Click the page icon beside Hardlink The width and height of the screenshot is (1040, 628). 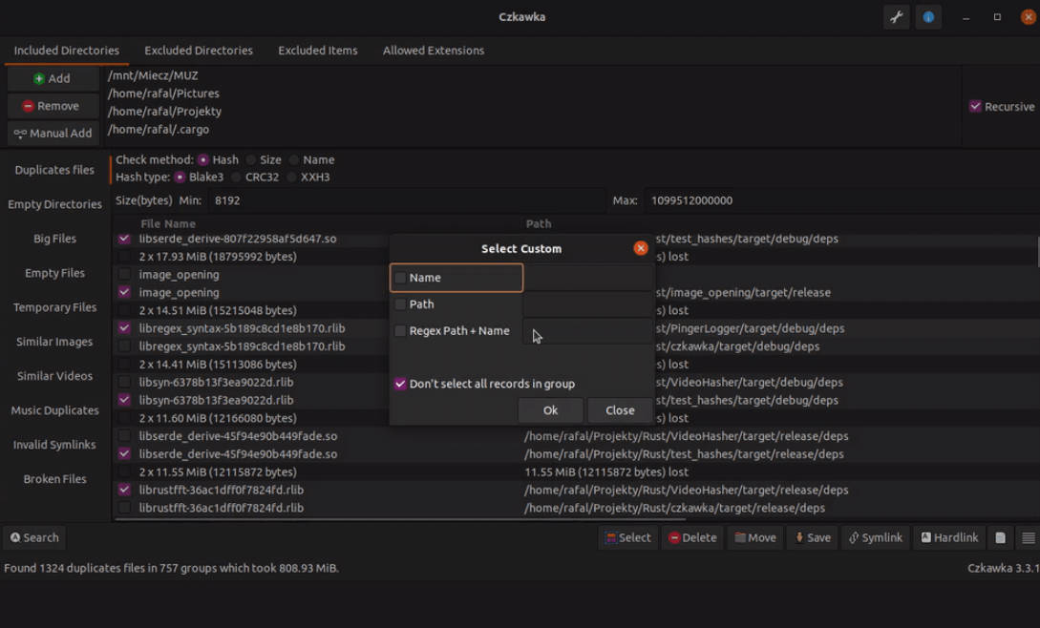click(x=1000, y=537)
